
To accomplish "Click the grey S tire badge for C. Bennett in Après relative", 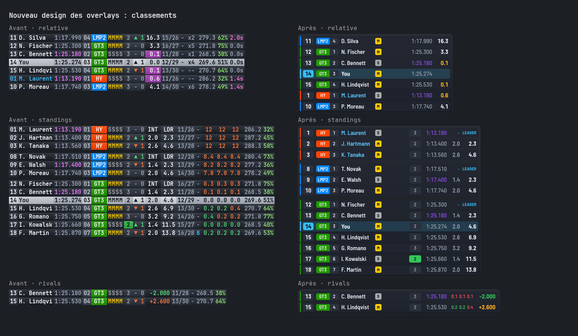I will 378,63.
